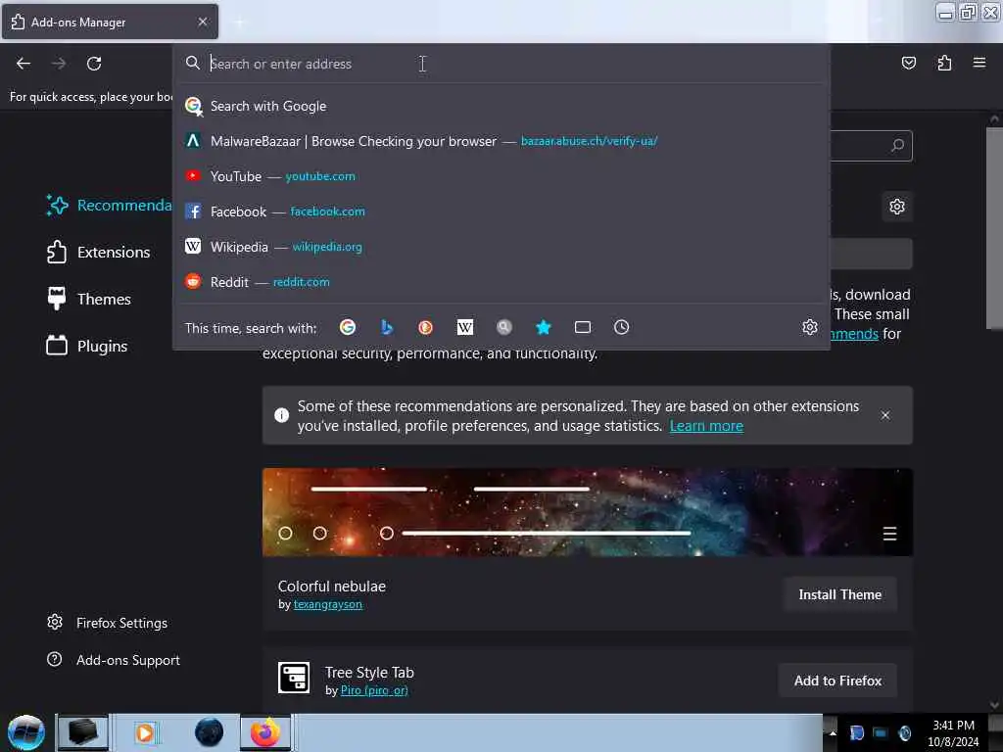Open Add-ons Support link
Image resolution: width=1003 pixels, height=752 pixels.
[x=114, y=660]
